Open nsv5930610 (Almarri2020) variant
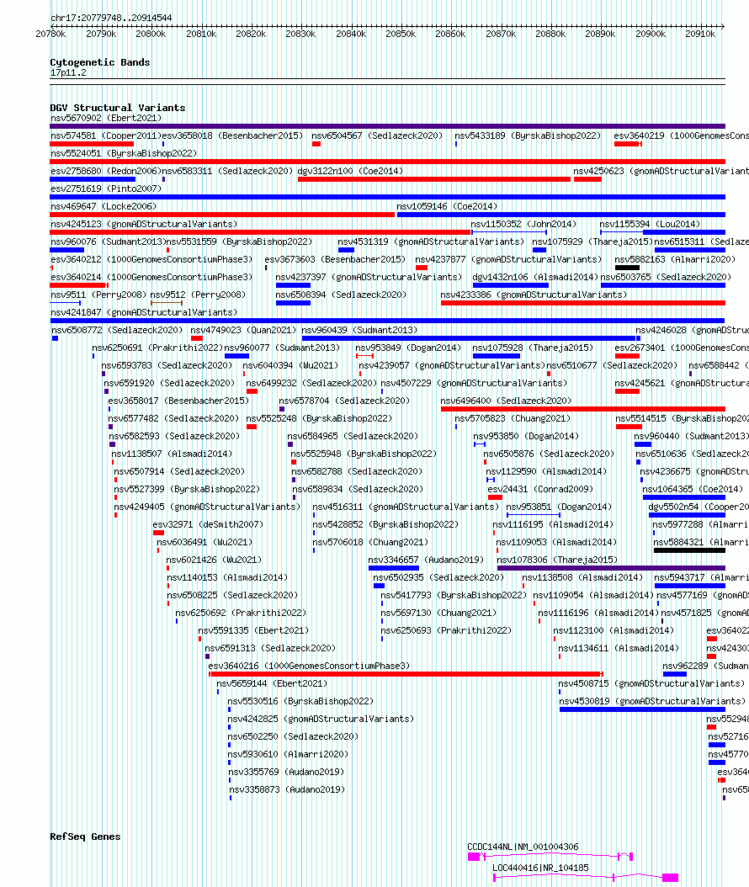This screenshot has height=887, width=749. coord(288,754)
